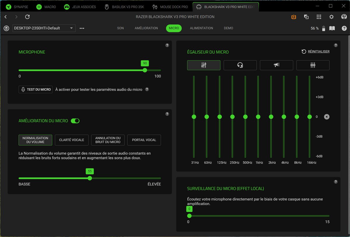
Task: Switch to the AMÉLIORATION tab
Action: (x=146, y=28)
